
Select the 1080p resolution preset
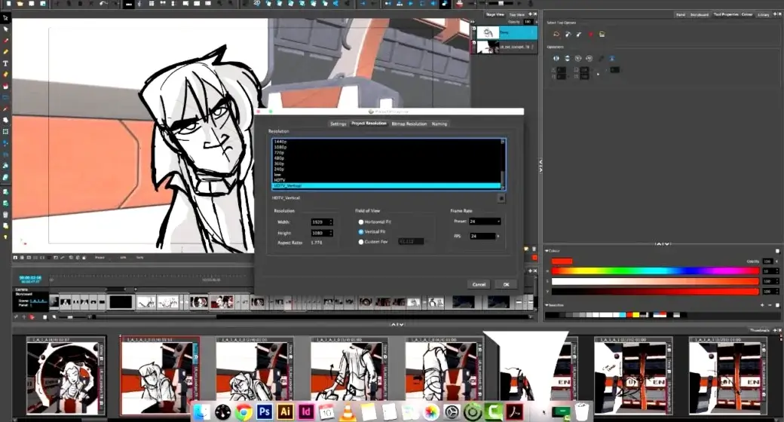(386, 147)
